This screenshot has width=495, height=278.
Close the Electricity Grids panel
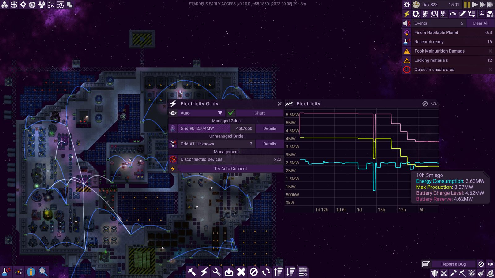[280, 104]
